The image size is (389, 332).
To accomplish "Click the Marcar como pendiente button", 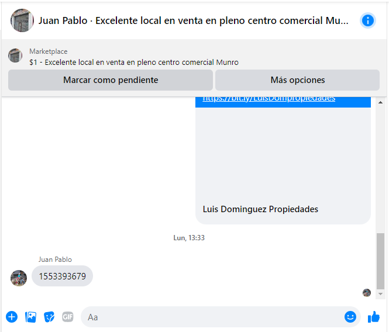I will click(x=111, y=80).
